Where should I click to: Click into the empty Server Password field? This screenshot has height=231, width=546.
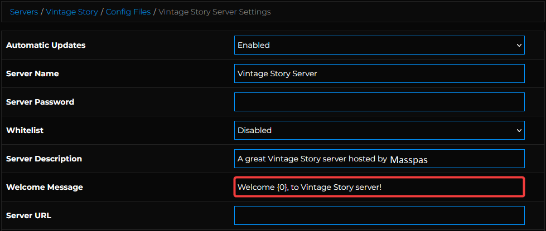[x=379, y=102]
